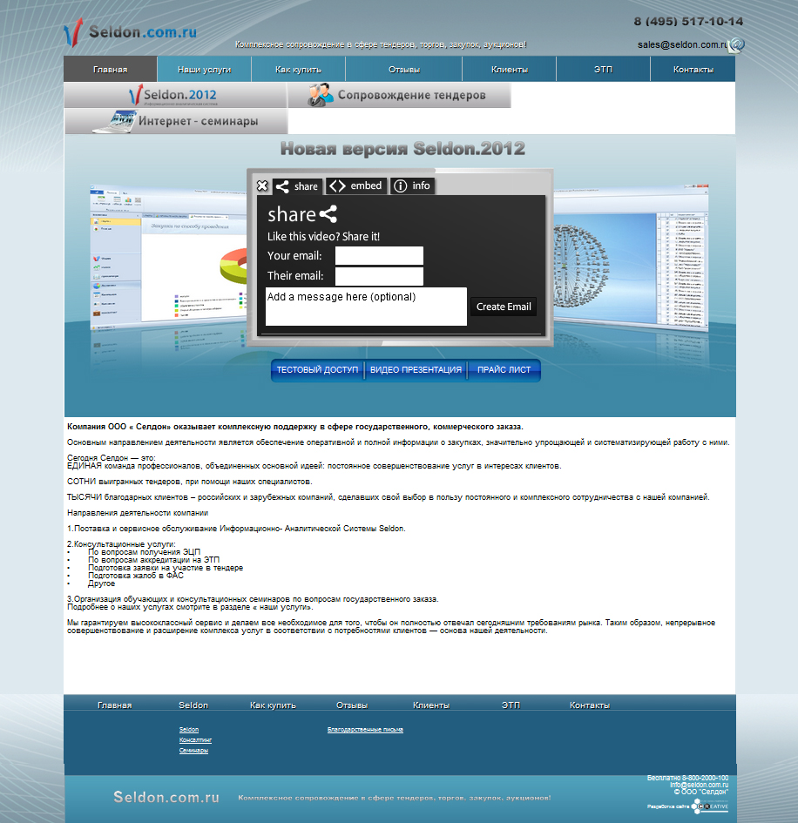Click the info@seldon.com.ru footer email
The height and width of the screenshot is (823, 798).
(x=700, y=785)
